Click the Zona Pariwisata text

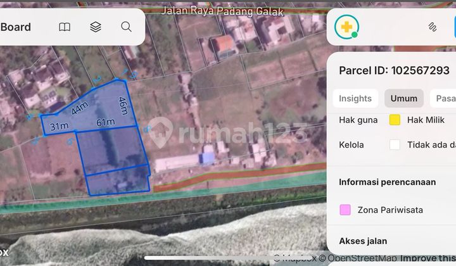pyautogui.click(x=390, y=210)
